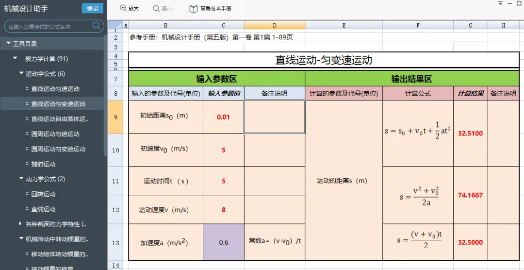
Task: Click the 加速度a (m/s²) label cell
Action: 166,242
